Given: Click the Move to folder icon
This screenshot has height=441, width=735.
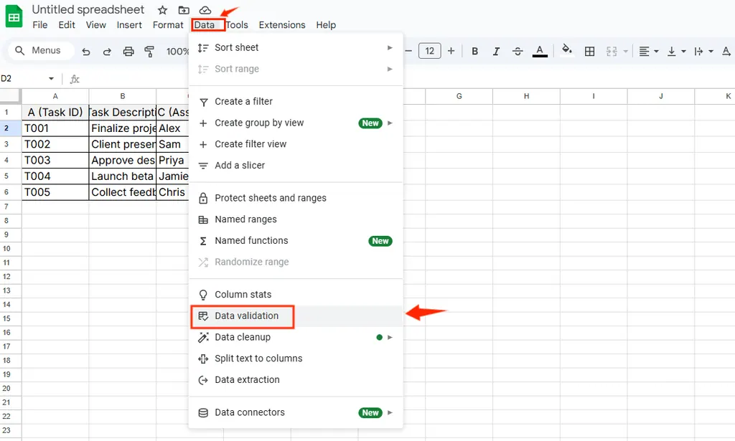Looking at the screenshot, I should click(x=184, y=10).
